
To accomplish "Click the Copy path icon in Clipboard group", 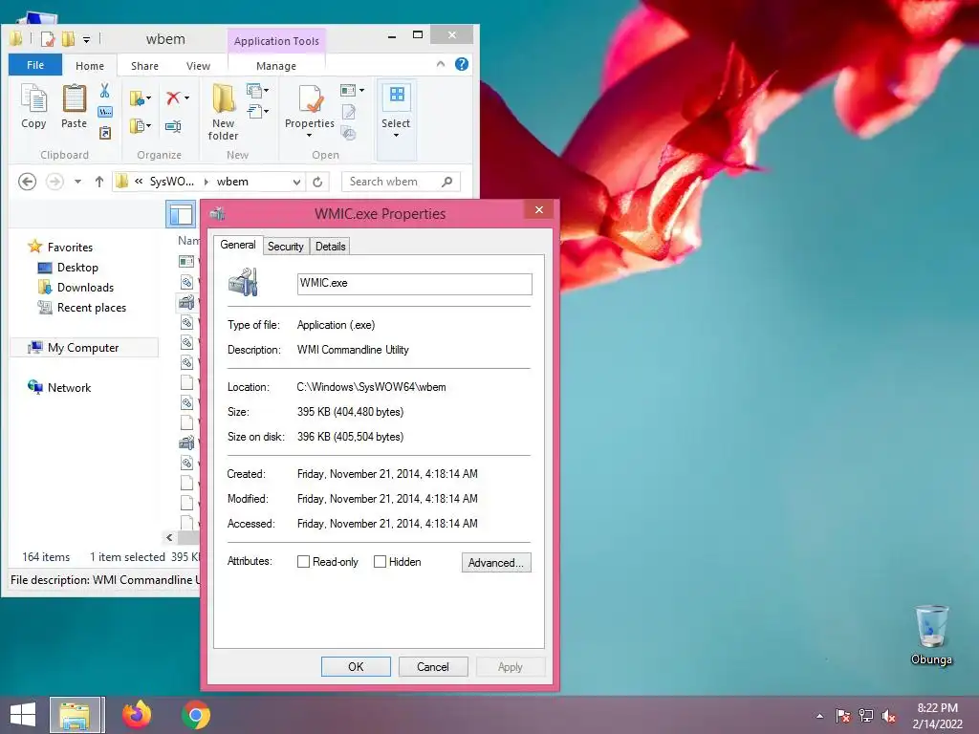I will [x=105, y=112].
